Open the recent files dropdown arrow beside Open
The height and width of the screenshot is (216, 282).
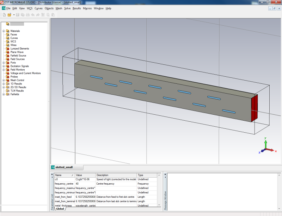pos(14,15)
